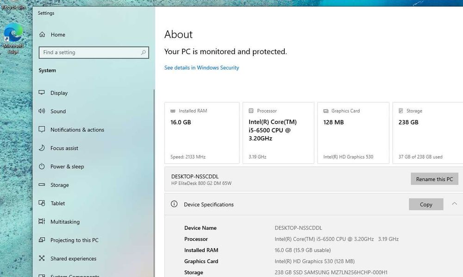
Task: Click the Storage 238 GB card
Action: coord(428,133)
